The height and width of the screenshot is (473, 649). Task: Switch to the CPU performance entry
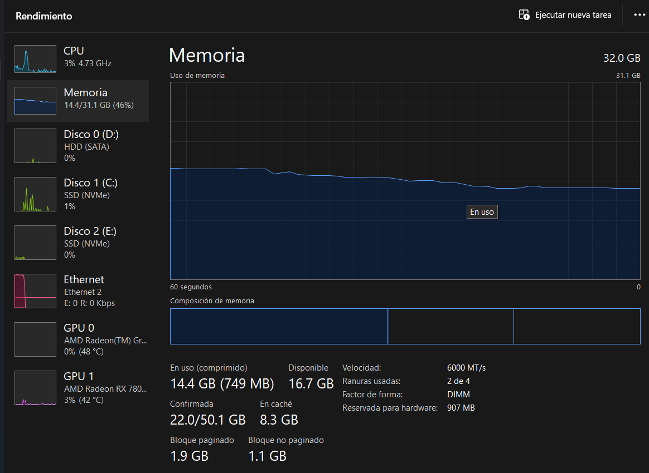88,56
